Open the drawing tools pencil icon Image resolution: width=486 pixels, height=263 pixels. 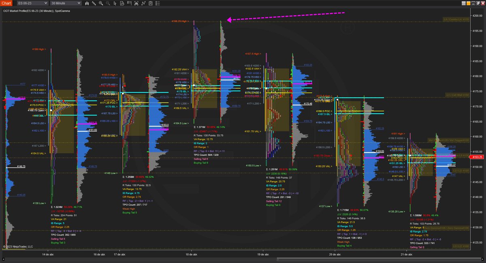pos(94,3)
